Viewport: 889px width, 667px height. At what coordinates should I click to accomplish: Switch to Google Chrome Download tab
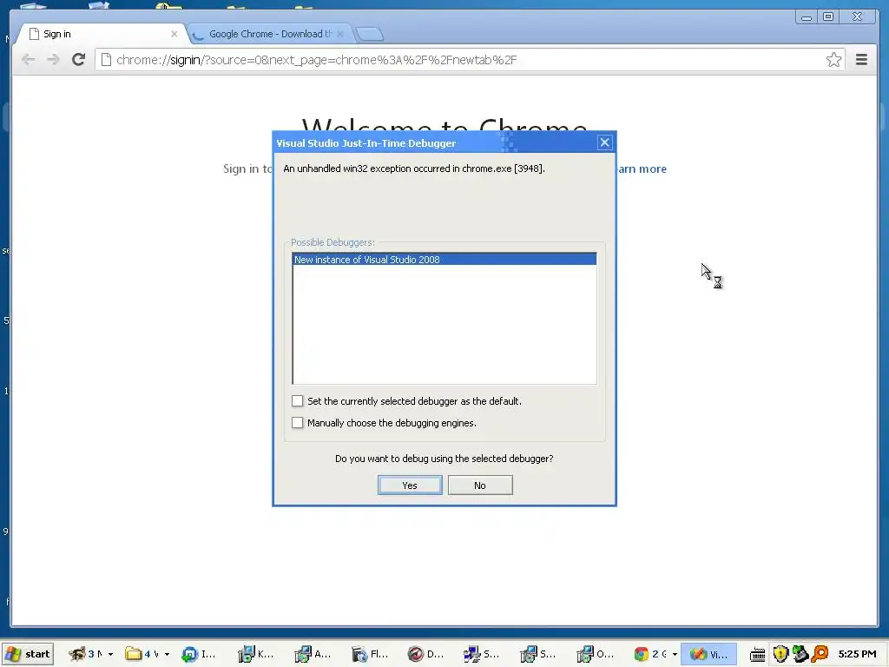(x=269, y=34)
